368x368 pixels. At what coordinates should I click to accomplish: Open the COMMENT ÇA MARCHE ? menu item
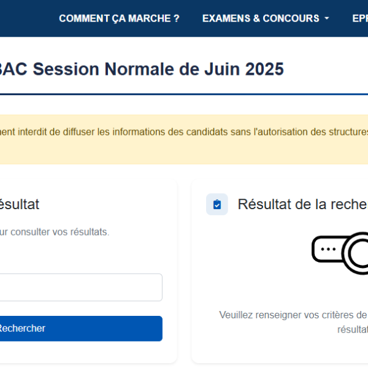119,18
